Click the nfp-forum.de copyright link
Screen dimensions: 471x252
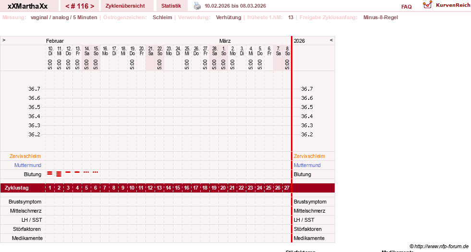[439, 246]
